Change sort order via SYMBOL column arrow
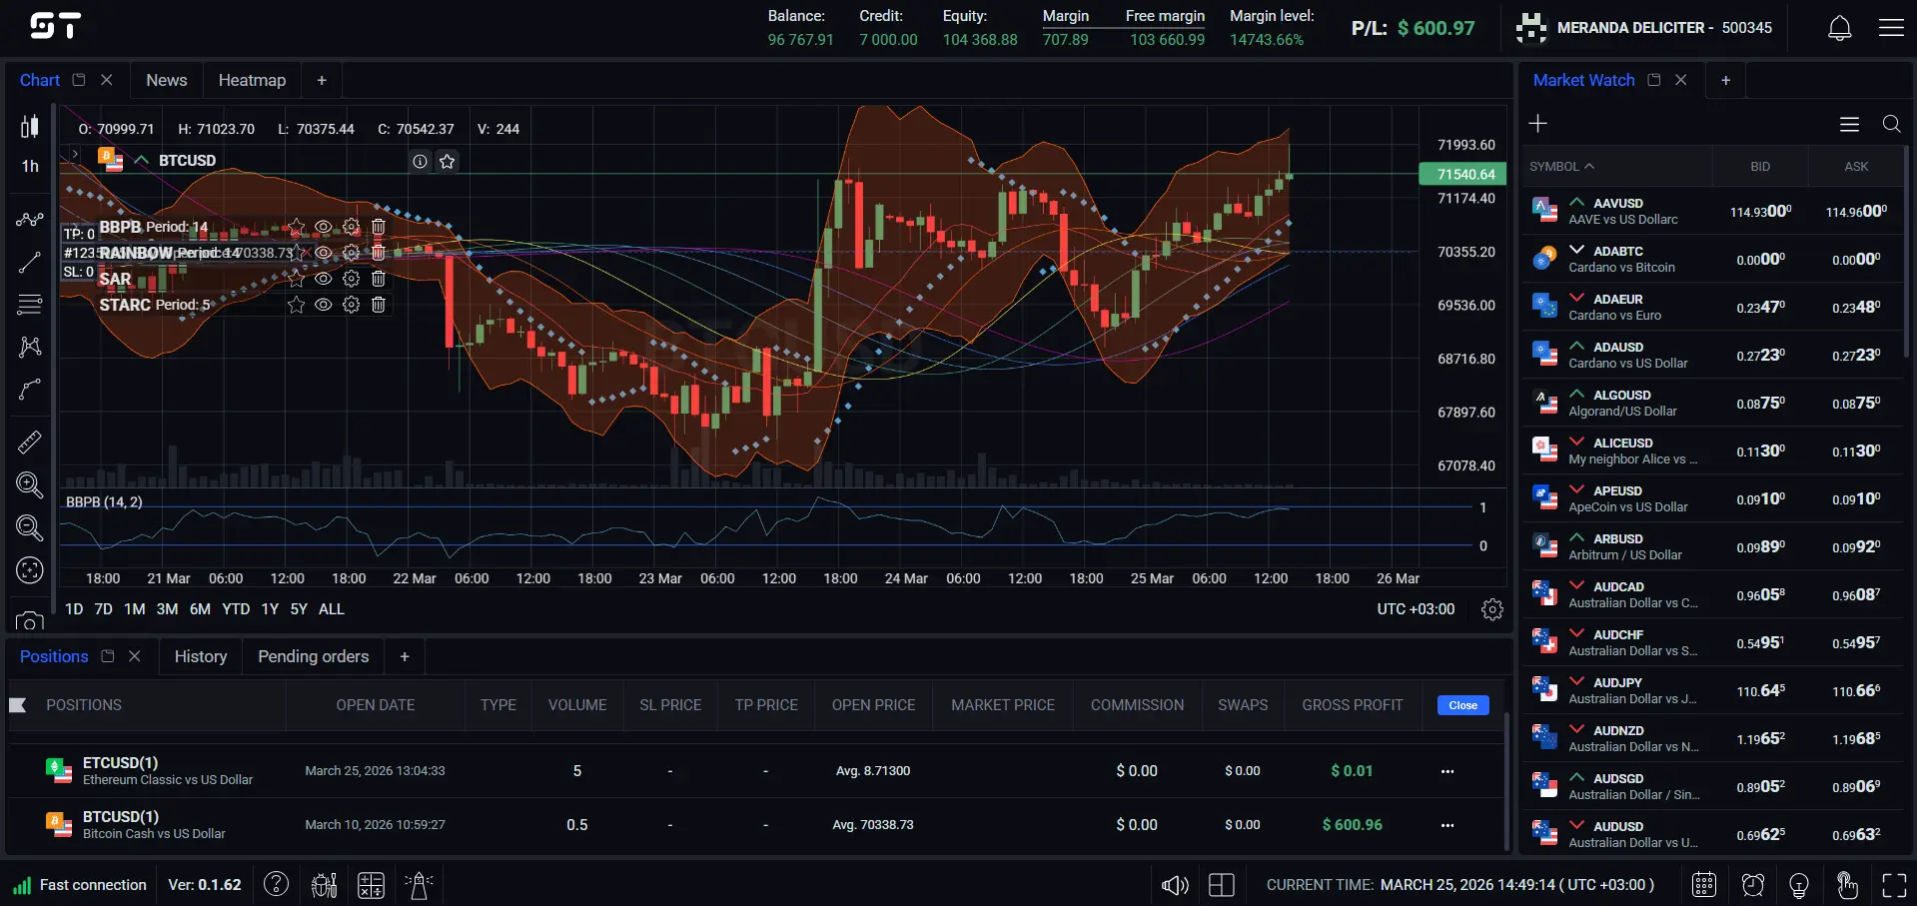 pyautogui.click(x=1590, y=166)
